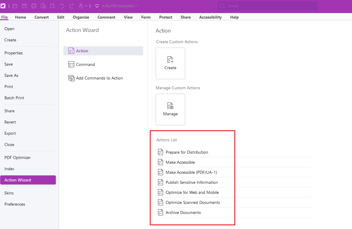Screen dimensions: 352x229
Task: Open the Edit tab
Action: 61,17
